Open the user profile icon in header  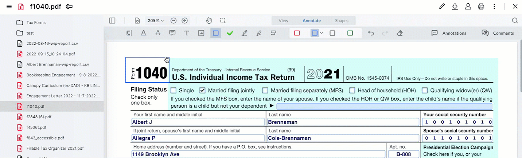[x=468, y=7]
